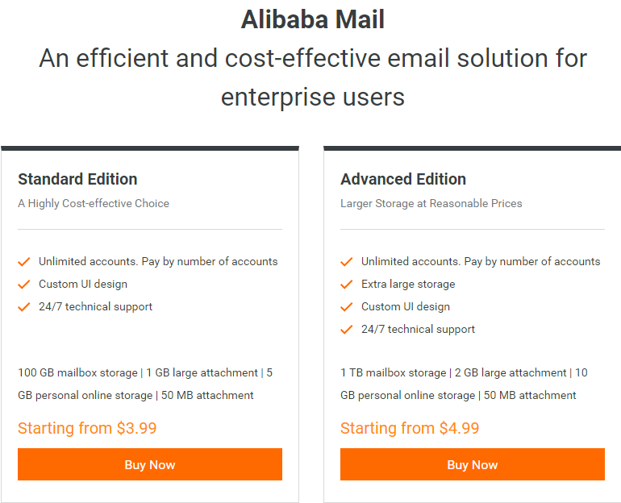Viewport: 621px width, 503px height.
Task: Click Larger Storage at Reasonable Prices subtitle
Action: point(431,203)
